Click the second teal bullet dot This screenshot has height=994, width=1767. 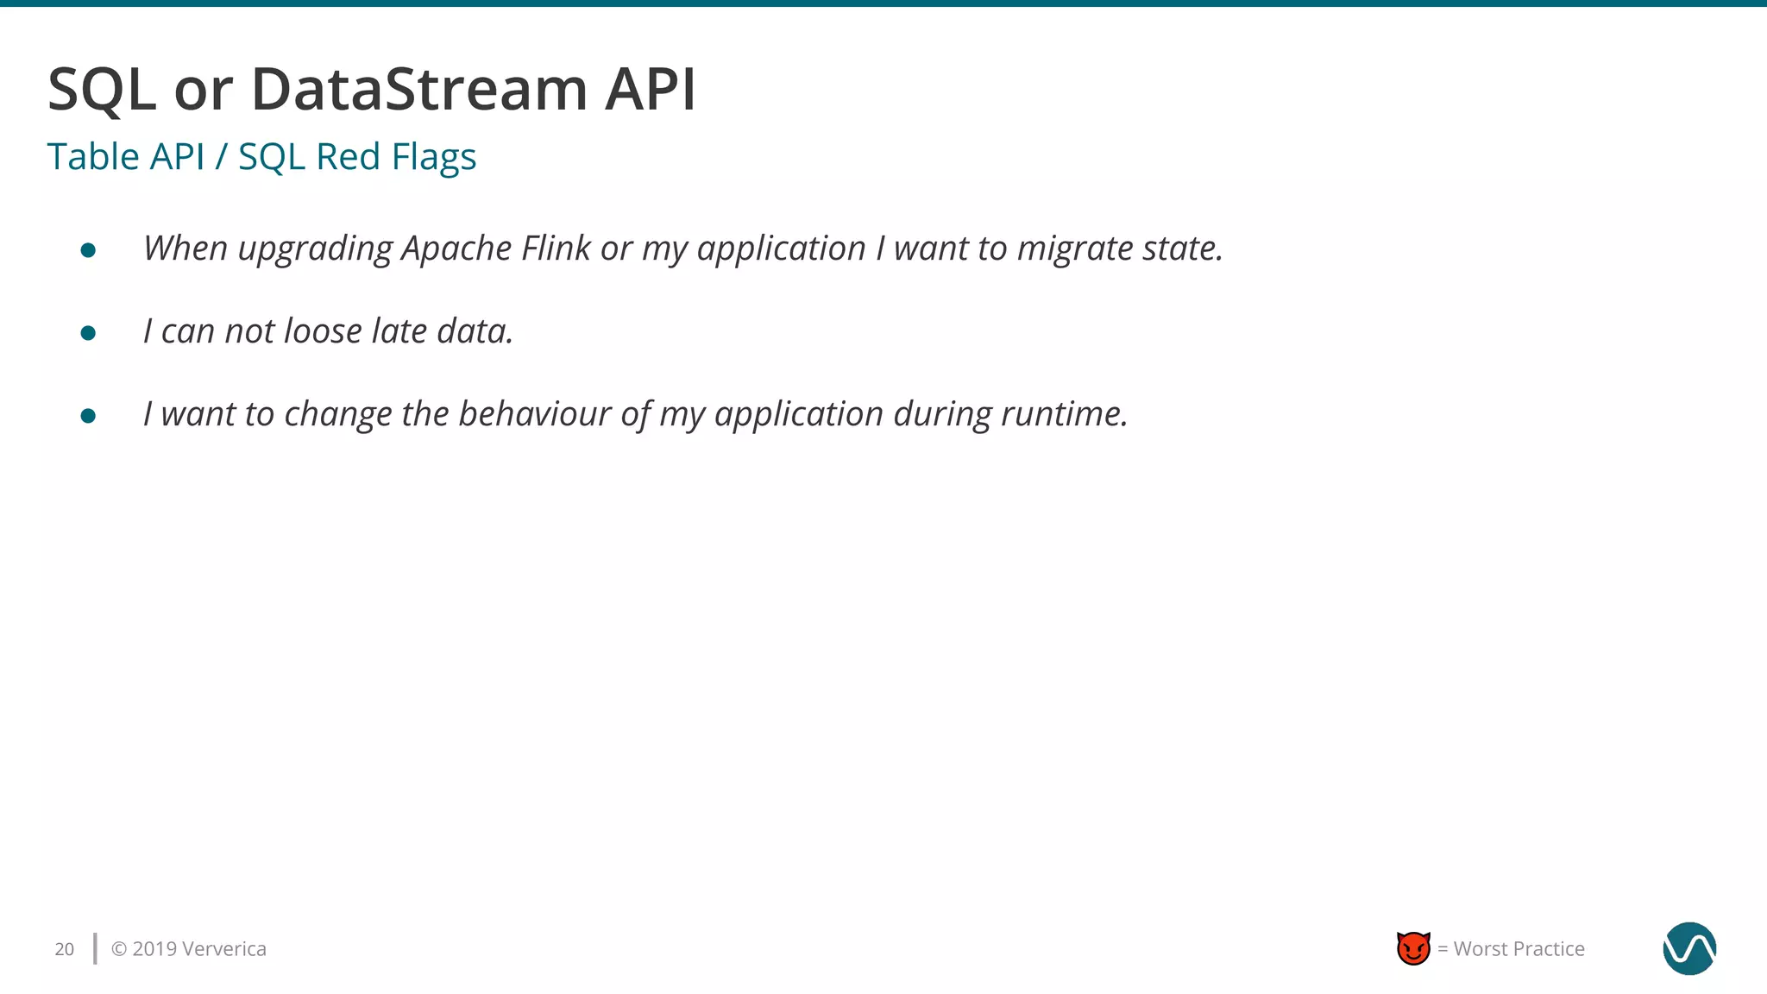coord(88,333)
